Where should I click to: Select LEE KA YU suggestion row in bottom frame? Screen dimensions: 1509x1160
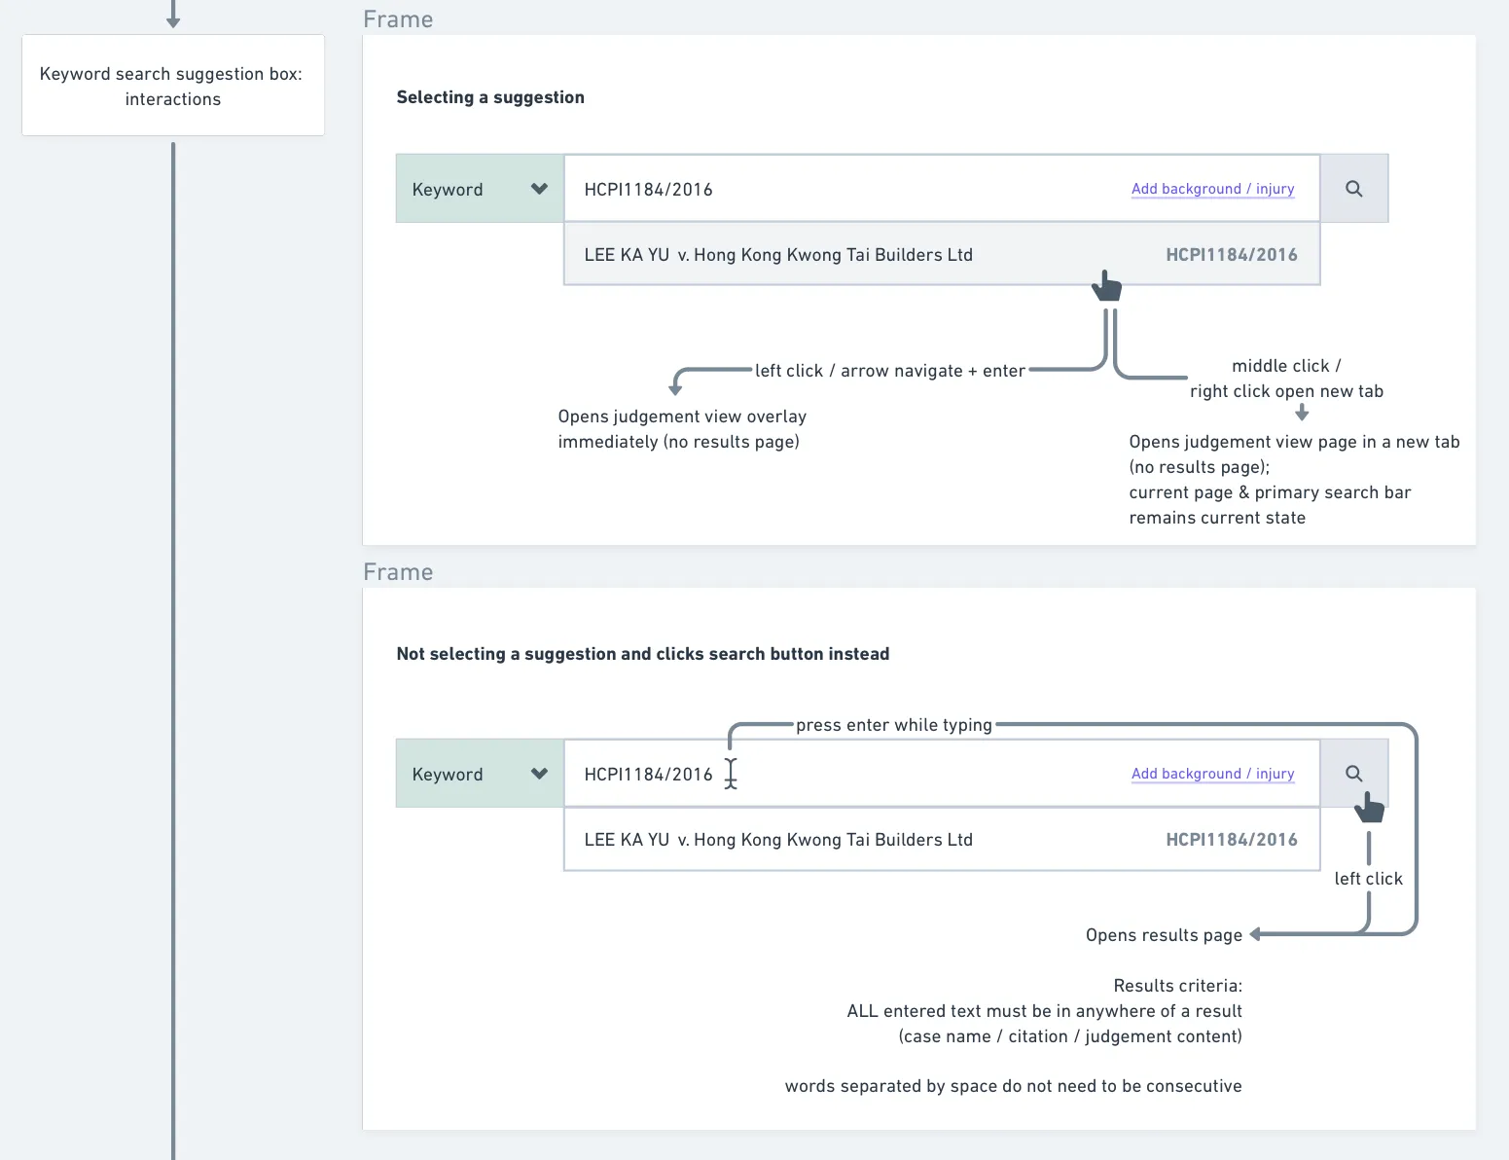942,839
